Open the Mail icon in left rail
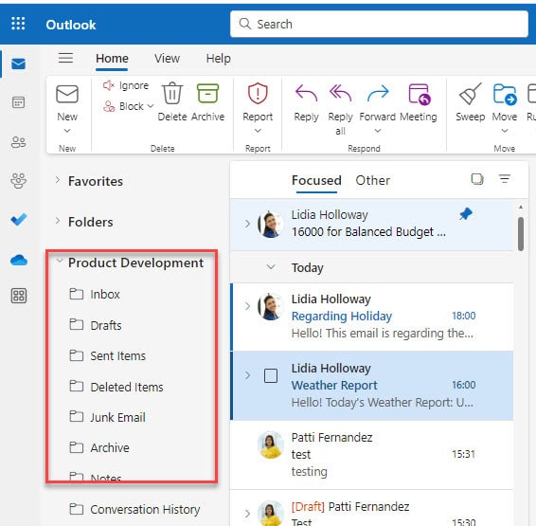This screenshot has height=526, width=536. point(18,63)
